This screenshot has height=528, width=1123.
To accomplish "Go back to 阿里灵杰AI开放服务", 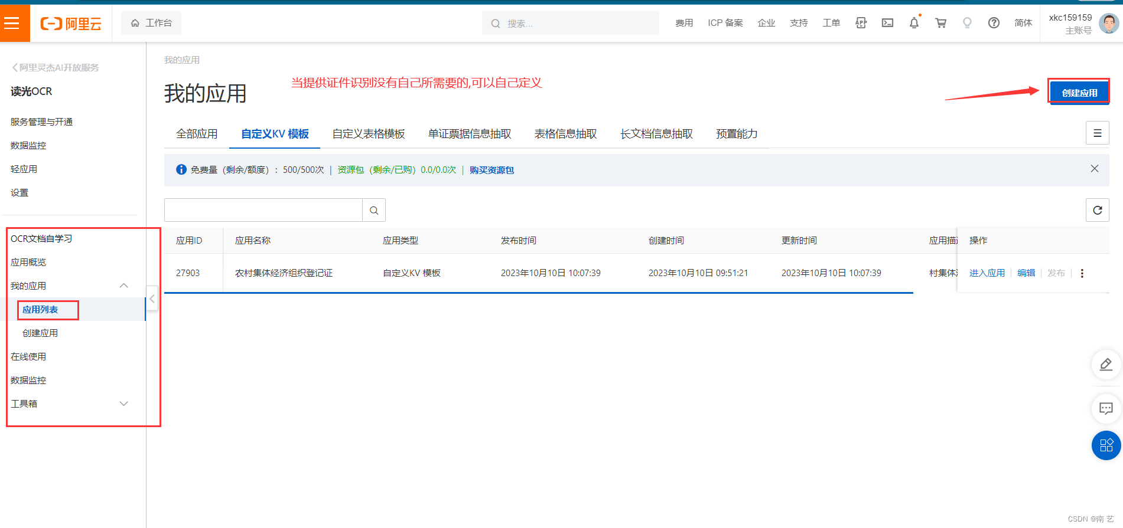I will (55, 68).
